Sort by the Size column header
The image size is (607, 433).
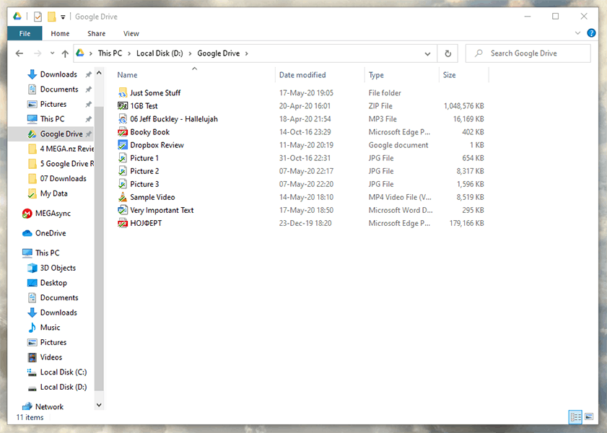[449, 75]
